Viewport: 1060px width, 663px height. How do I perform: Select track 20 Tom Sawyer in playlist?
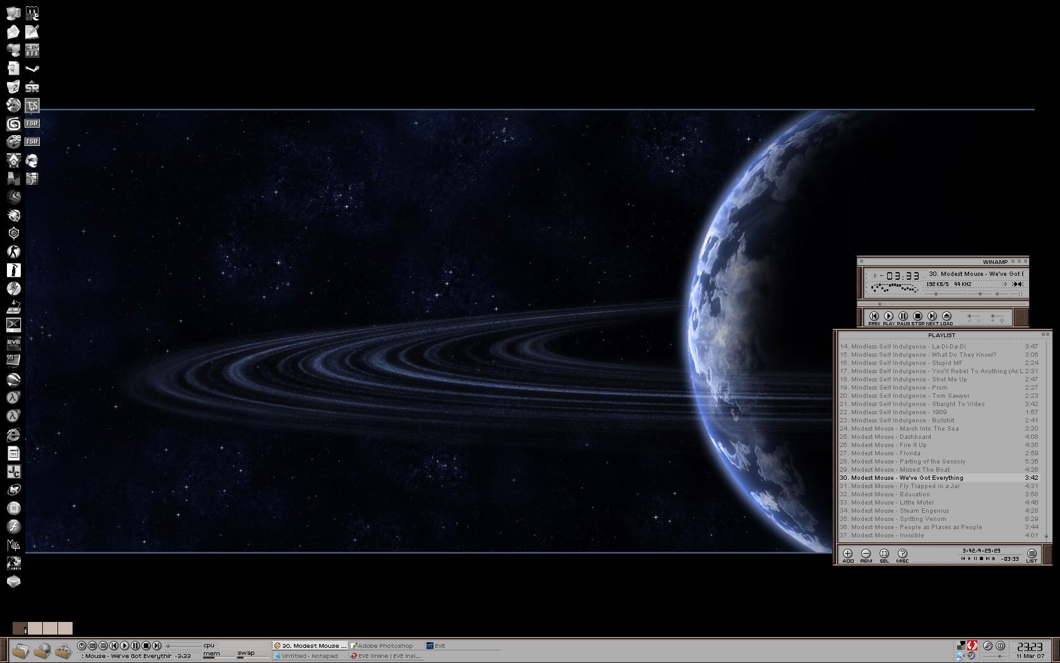click(x=938, y=396)
